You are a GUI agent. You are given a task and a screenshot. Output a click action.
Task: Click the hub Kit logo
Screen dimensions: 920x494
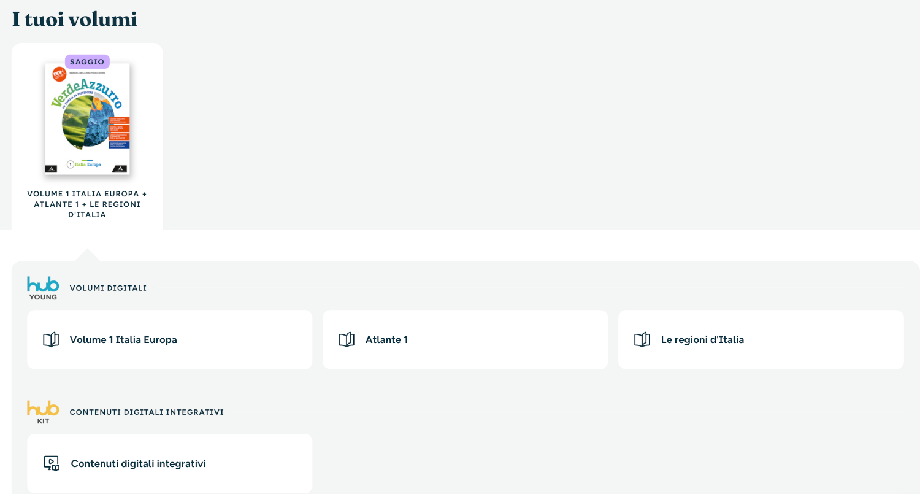[43, 412]
